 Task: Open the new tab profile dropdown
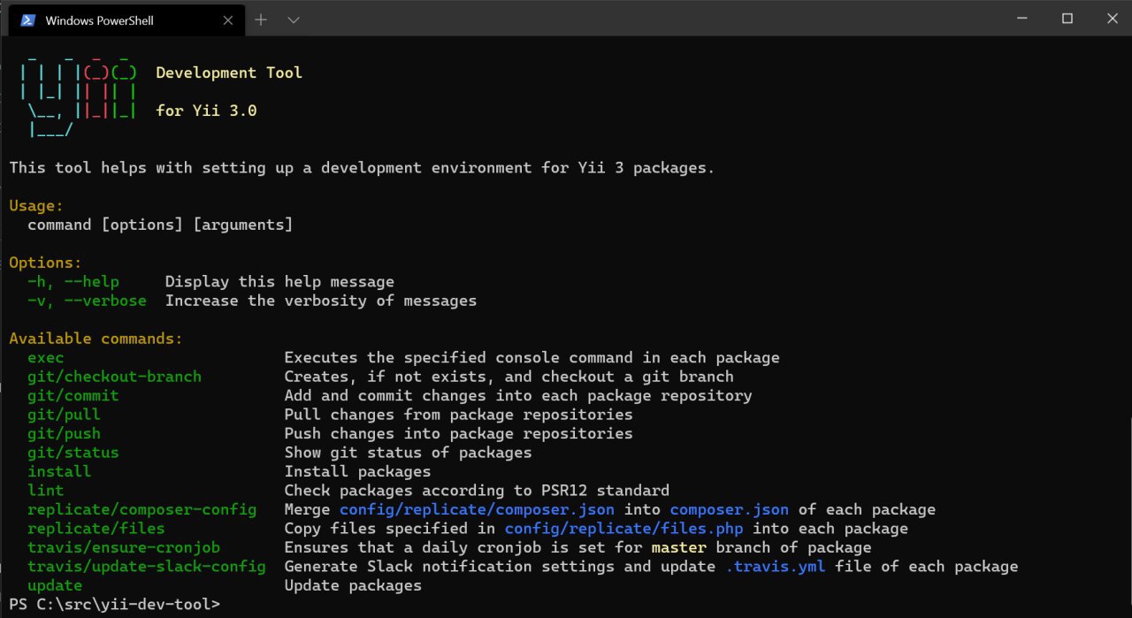pos(294,19)
